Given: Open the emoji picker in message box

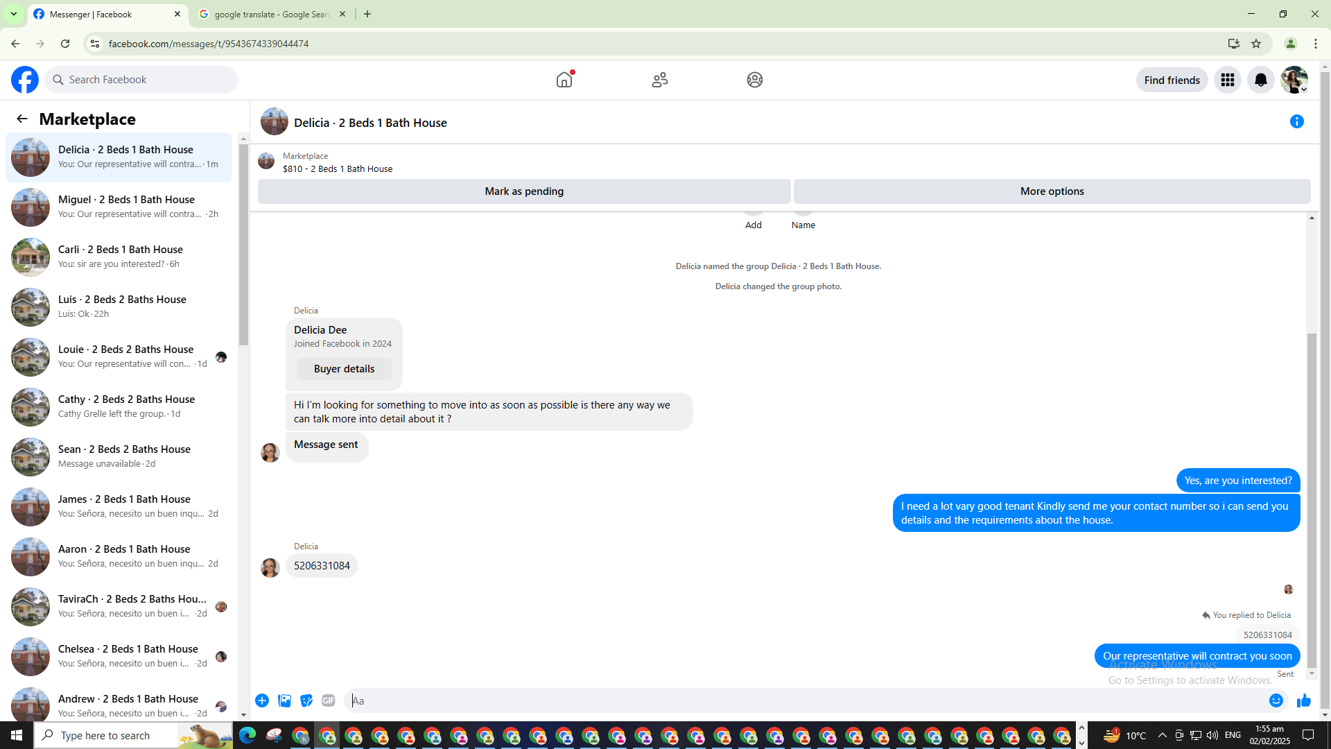Looking at the screenshot, I should coord(1276,700).
